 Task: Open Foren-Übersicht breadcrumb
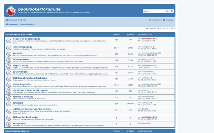point(27,24)
